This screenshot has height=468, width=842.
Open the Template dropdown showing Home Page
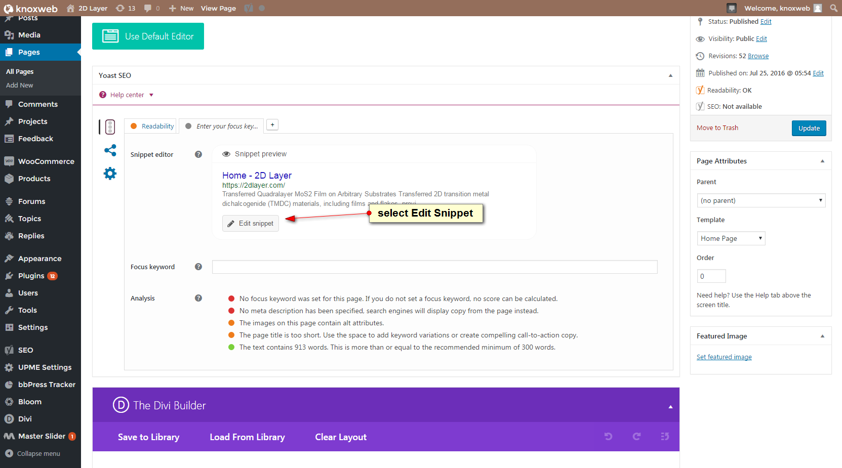(x=731, y=238)
